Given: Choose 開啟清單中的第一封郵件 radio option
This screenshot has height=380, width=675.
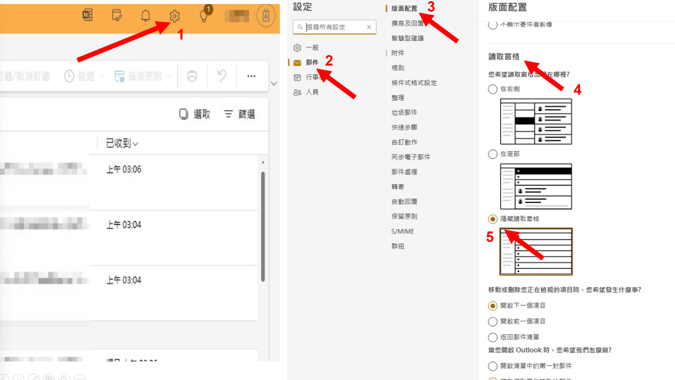Looking at the screenshot, I should (x=492, y=366).
